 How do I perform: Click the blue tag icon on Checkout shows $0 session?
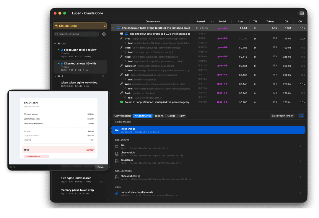[62, 64]
